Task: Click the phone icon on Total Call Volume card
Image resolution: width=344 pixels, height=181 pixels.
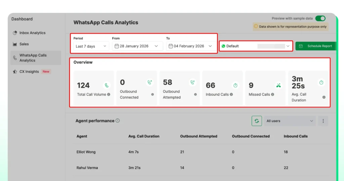Action: (106, 85)
